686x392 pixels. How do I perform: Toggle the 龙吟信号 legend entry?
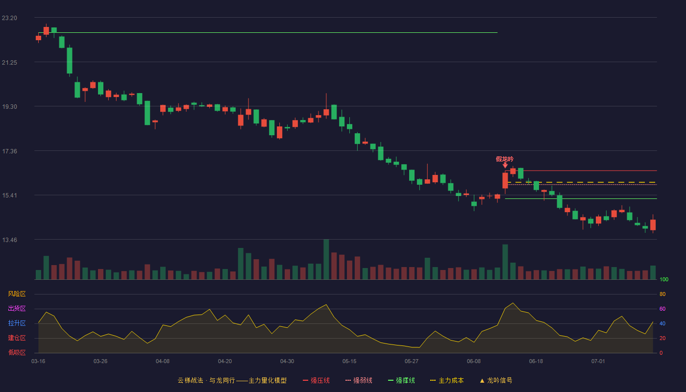(495, 380)
